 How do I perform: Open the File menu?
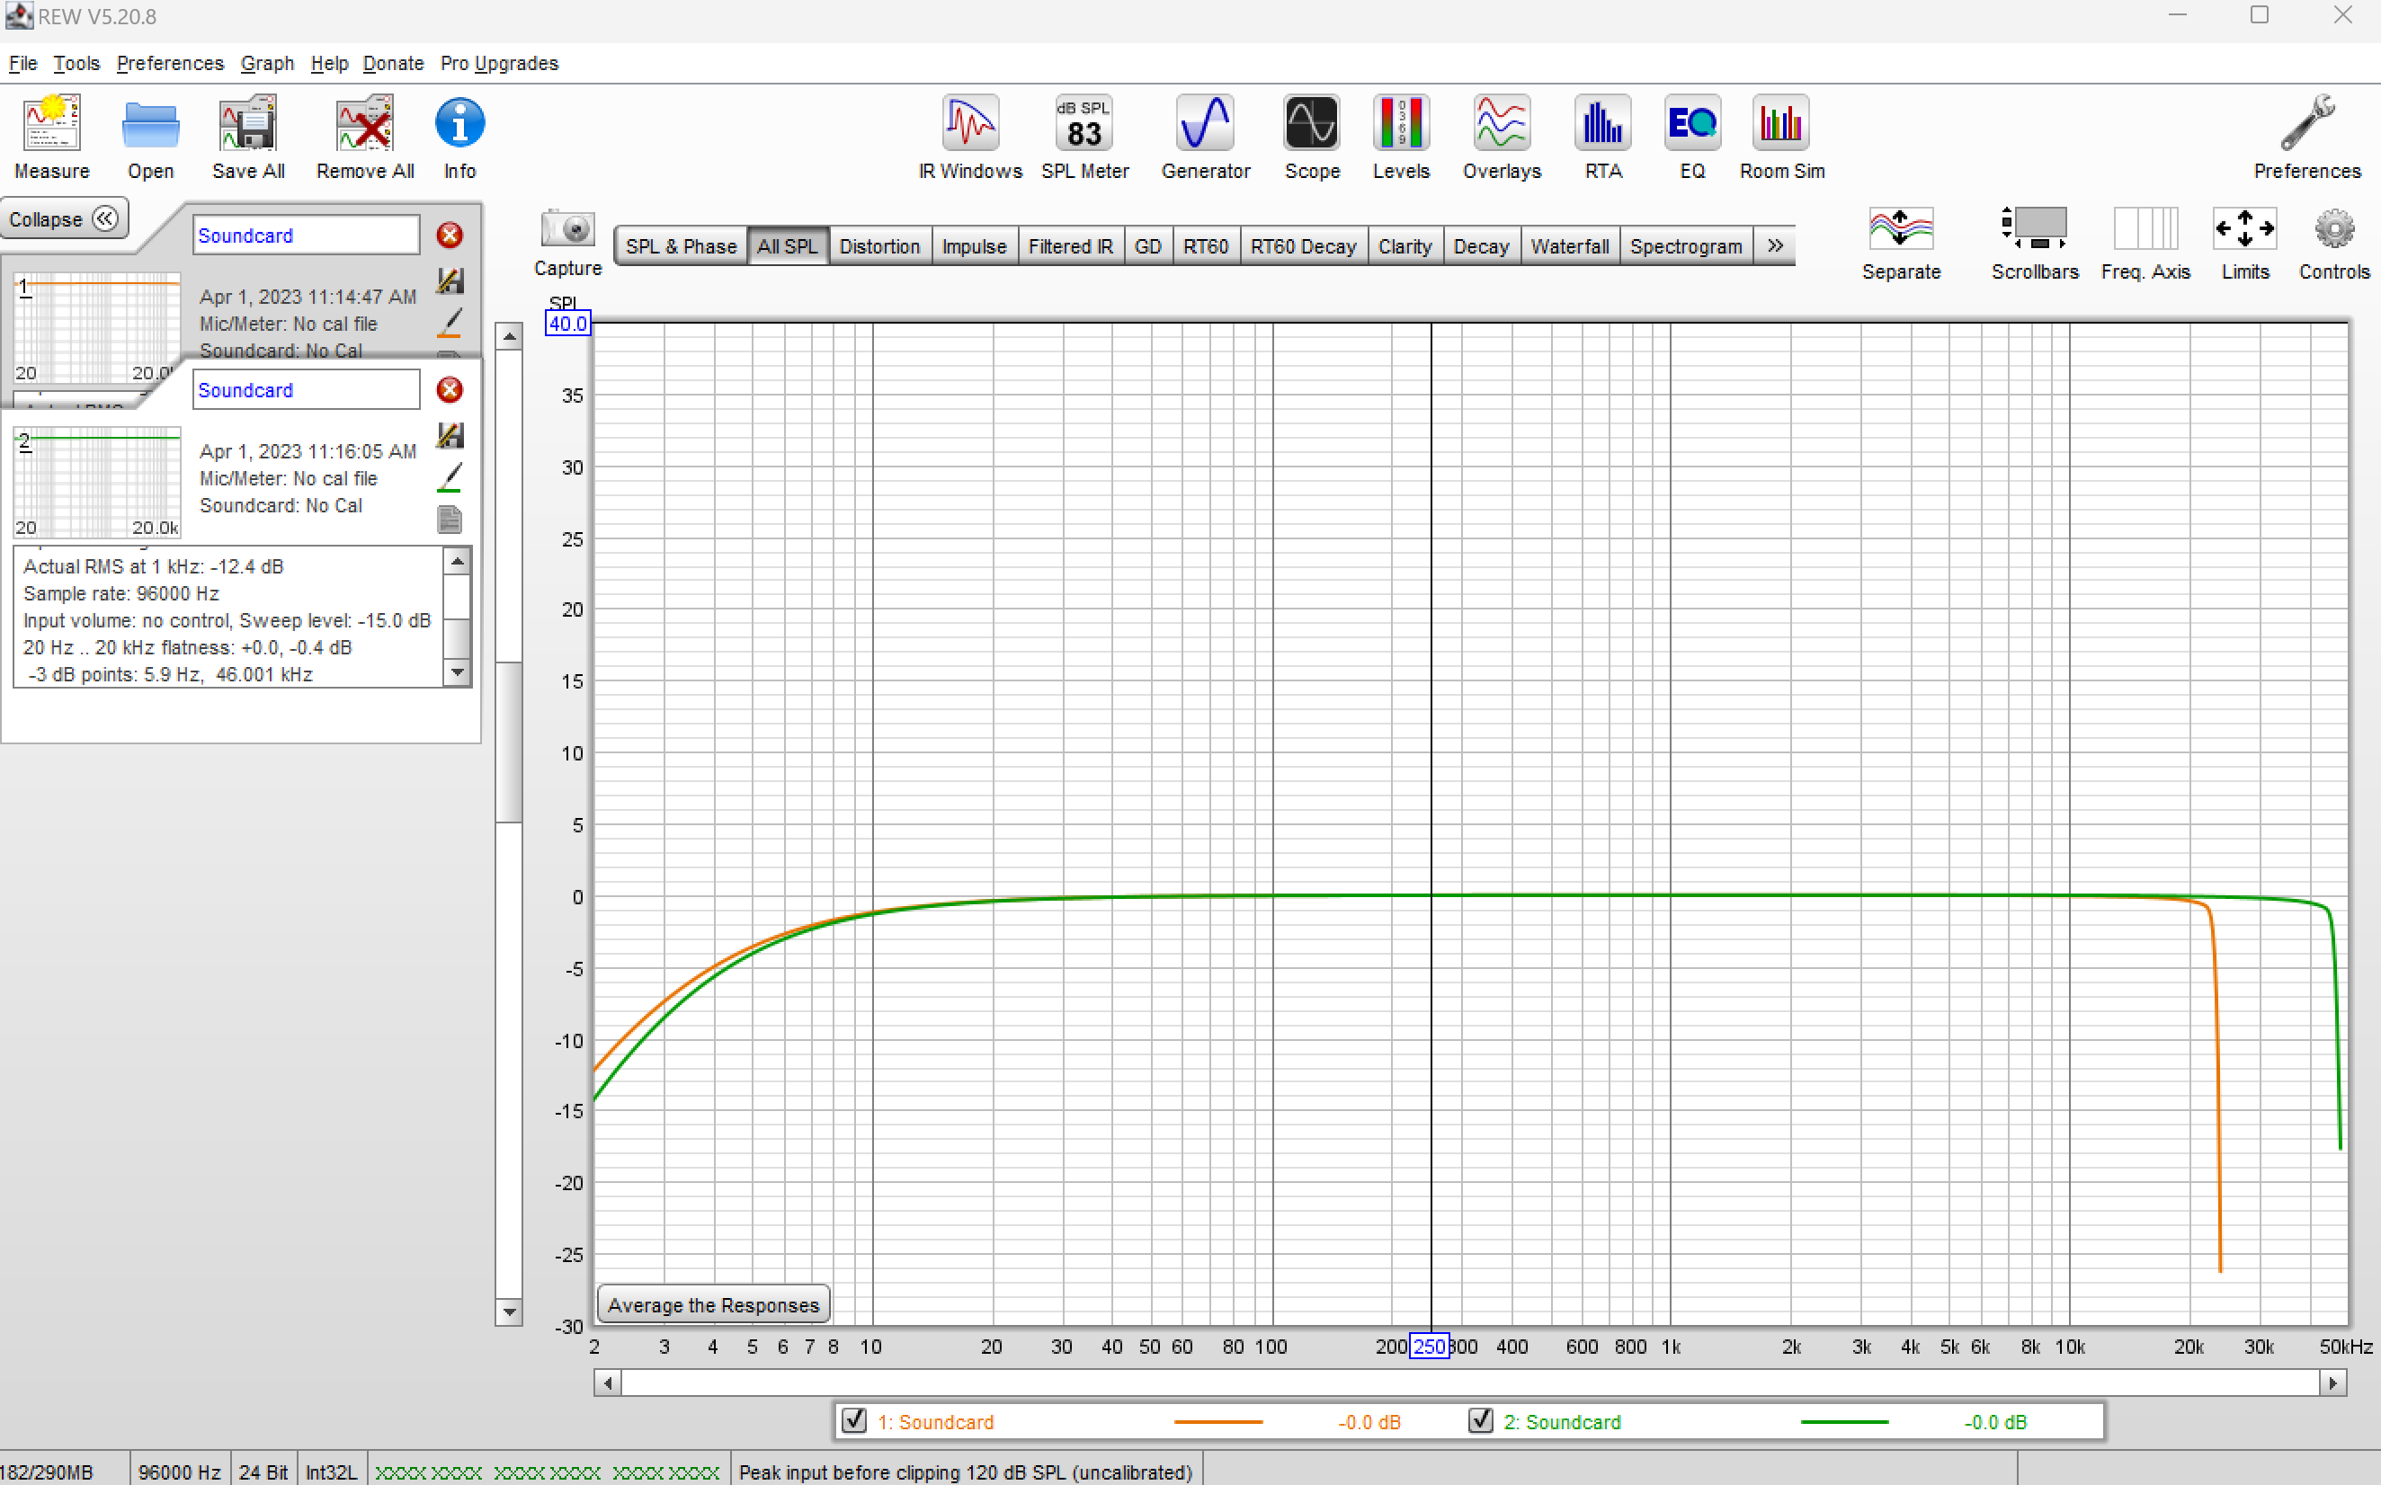click(x=22, y=63)
